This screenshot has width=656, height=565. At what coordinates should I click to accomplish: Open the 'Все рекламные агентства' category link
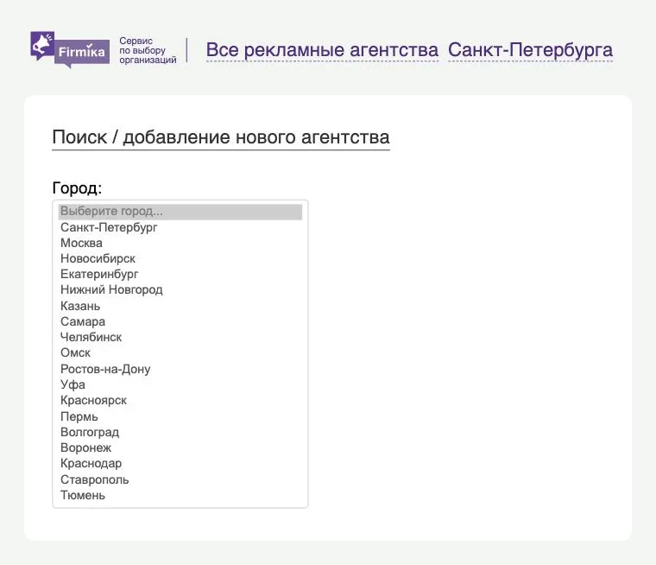click(x=322, y=50)
